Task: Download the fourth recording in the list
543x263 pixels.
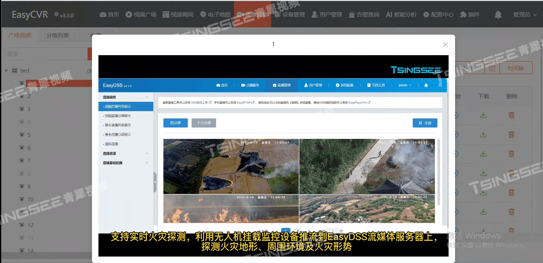Action: [483, 173]
